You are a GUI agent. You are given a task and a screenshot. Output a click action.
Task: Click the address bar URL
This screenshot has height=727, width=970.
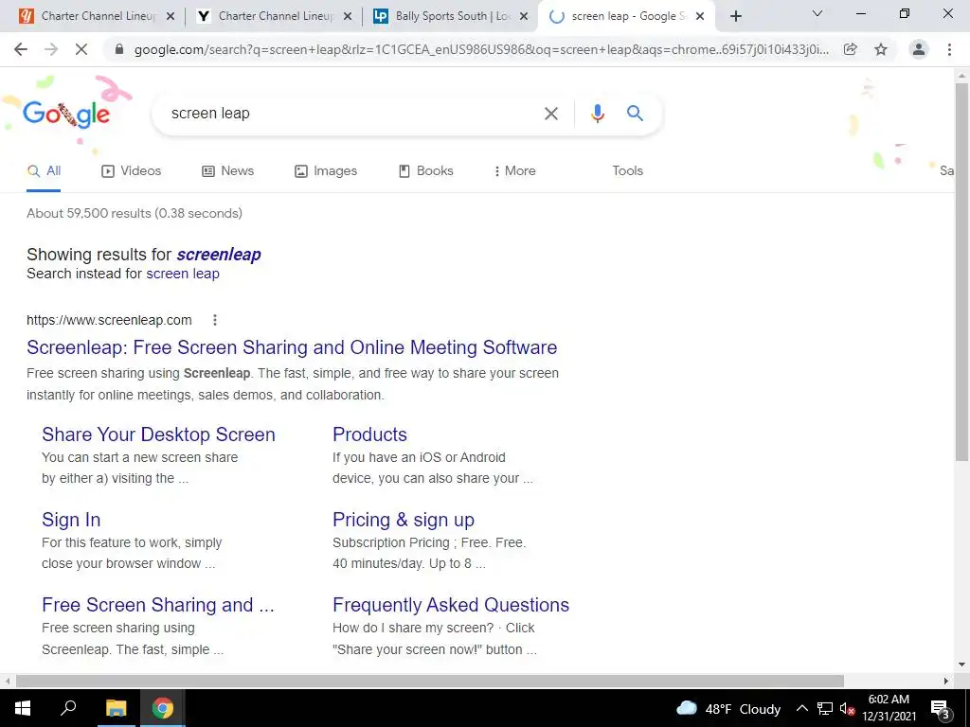pos(481,49)
